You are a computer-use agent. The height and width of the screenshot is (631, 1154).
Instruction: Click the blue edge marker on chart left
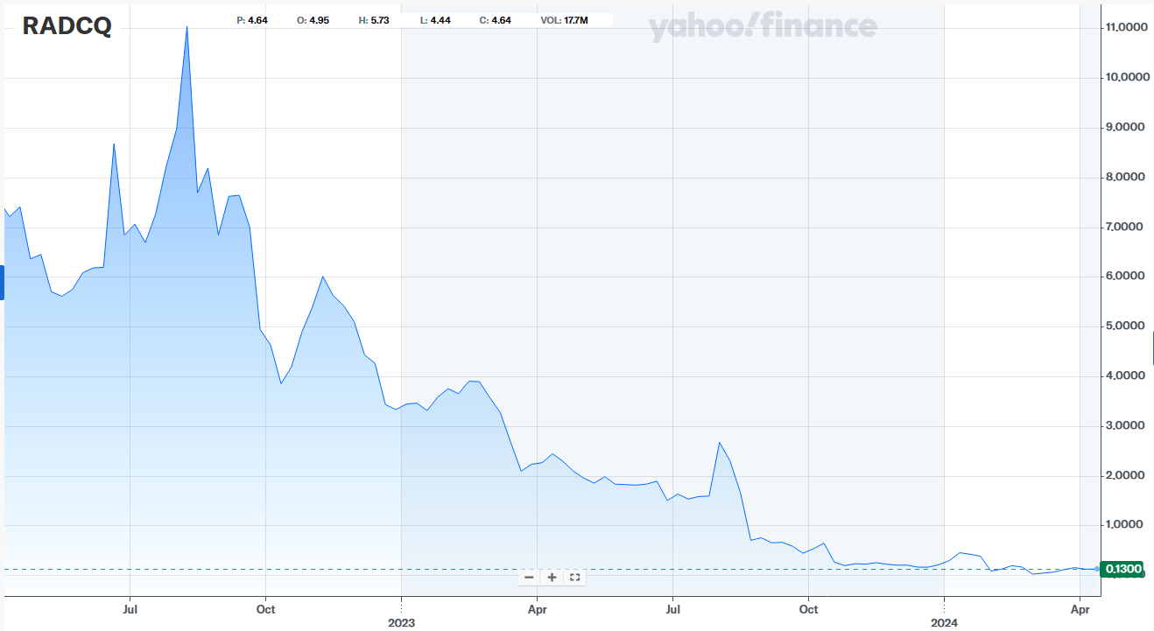pyautogui.click(x=3, y=282)
